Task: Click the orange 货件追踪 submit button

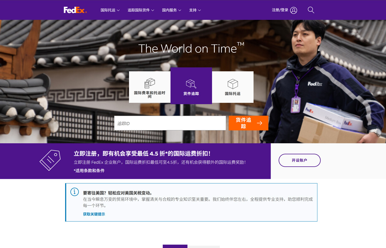Action: pyautogui.click(x=248, y=123)
